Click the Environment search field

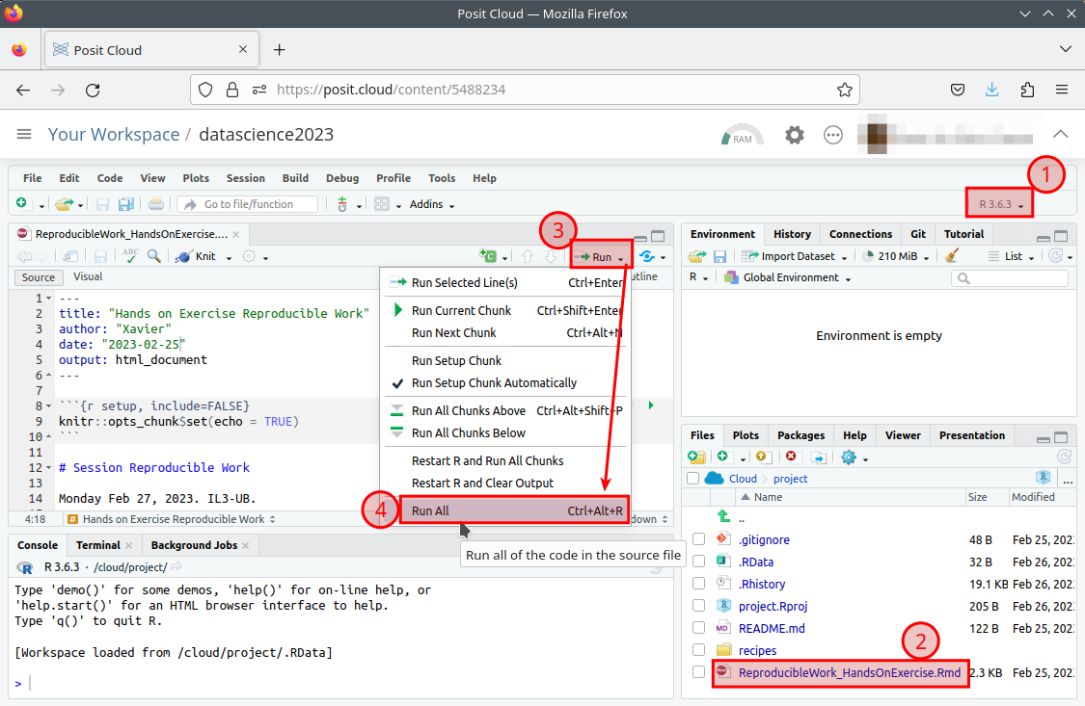[1010, 277]
